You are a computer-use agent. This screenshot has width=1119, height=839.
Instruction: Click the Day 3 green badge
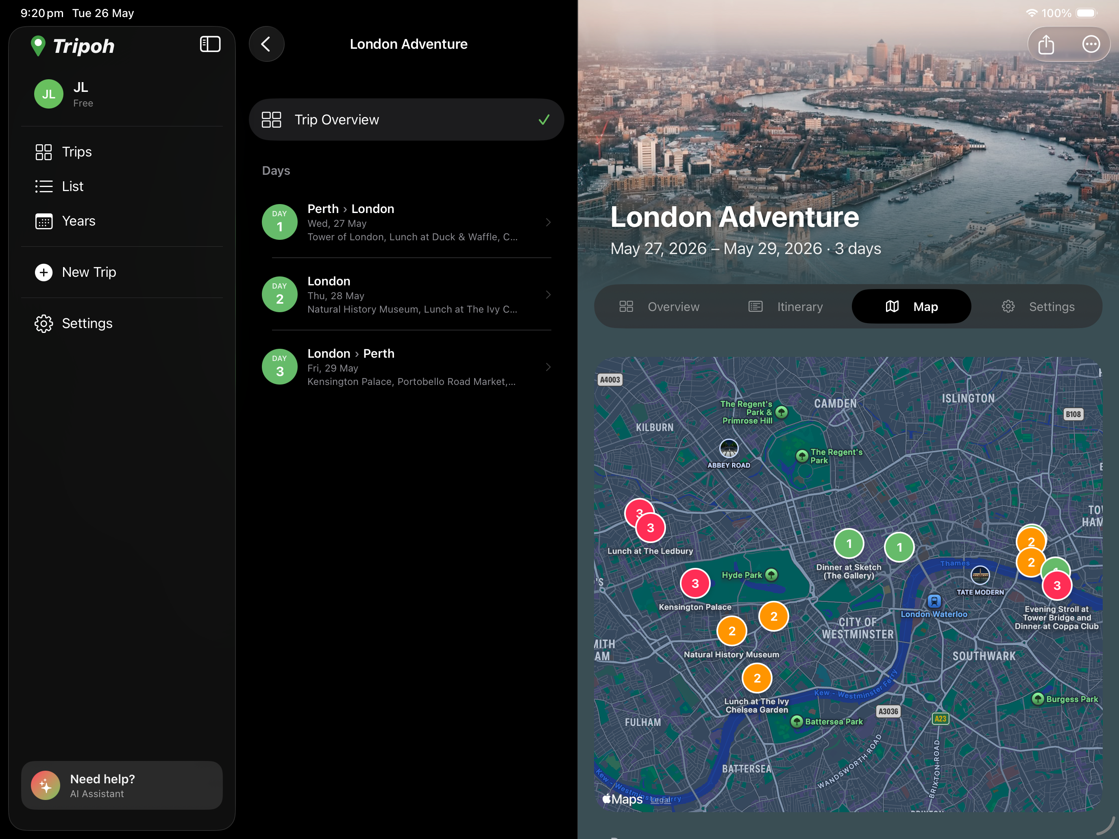(x=279, y=367)
